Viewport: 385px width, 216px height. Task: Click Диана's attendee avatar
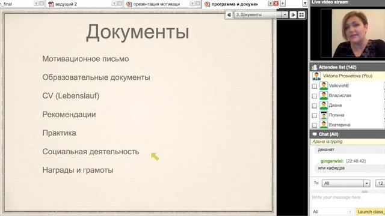pos(324,106)
